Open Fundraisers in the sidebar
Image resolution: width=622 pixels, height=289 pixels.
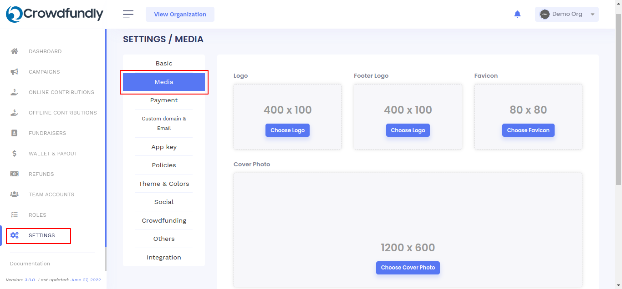(47, 133)
